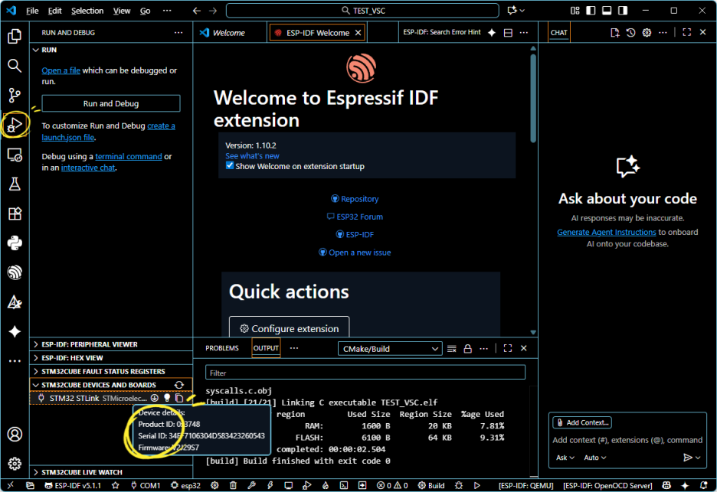Open chat settings gear in Chat panel

[x=647, y=32]
